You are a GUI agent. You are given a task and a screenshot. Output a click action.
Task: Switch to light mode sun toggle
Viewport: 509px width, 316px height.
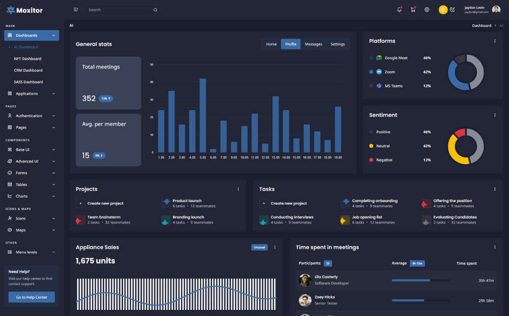click(443, 10)
